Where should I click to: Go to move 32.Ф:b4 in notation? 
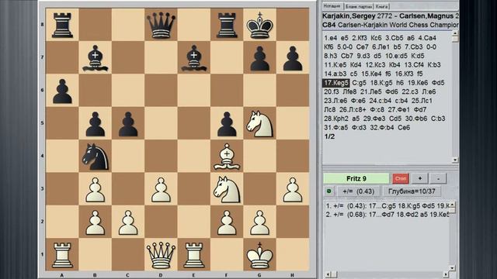coord(382,127)
